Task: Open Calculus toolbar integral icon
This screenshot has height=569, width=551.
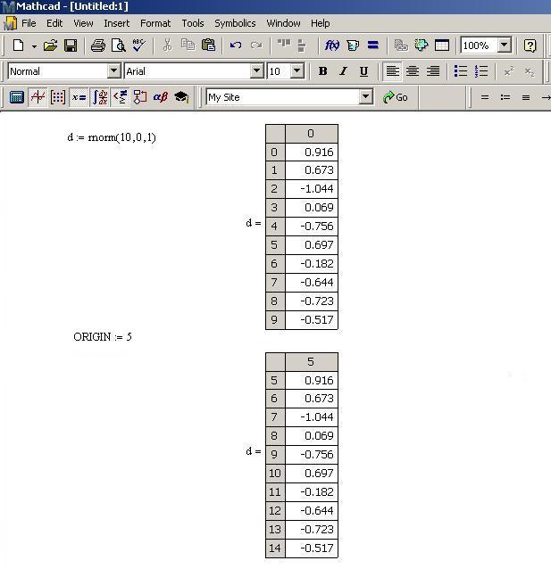Action: [x=100, y=97]
